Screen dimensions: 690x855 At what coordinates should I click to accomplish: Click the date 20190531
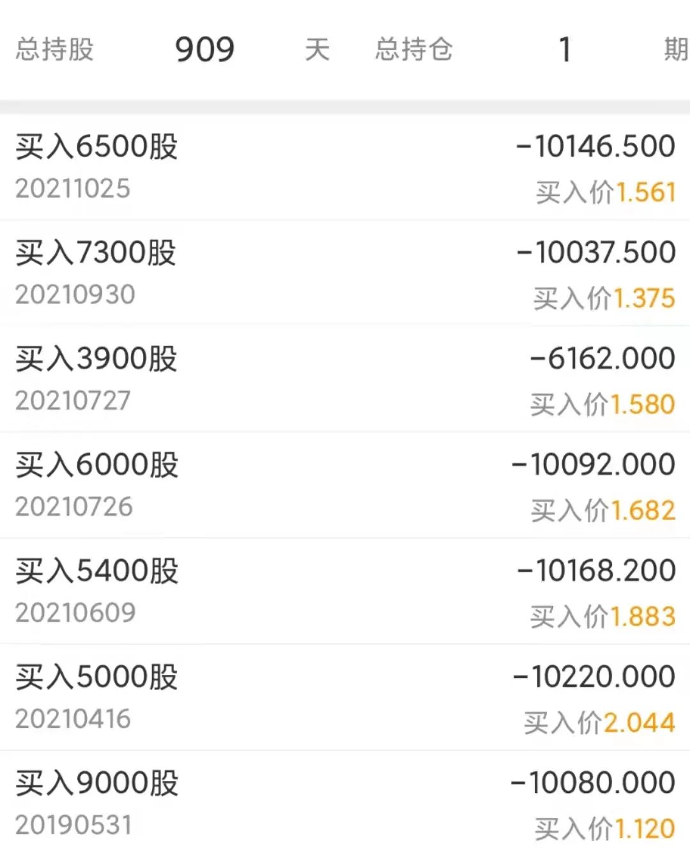[74, 825]
